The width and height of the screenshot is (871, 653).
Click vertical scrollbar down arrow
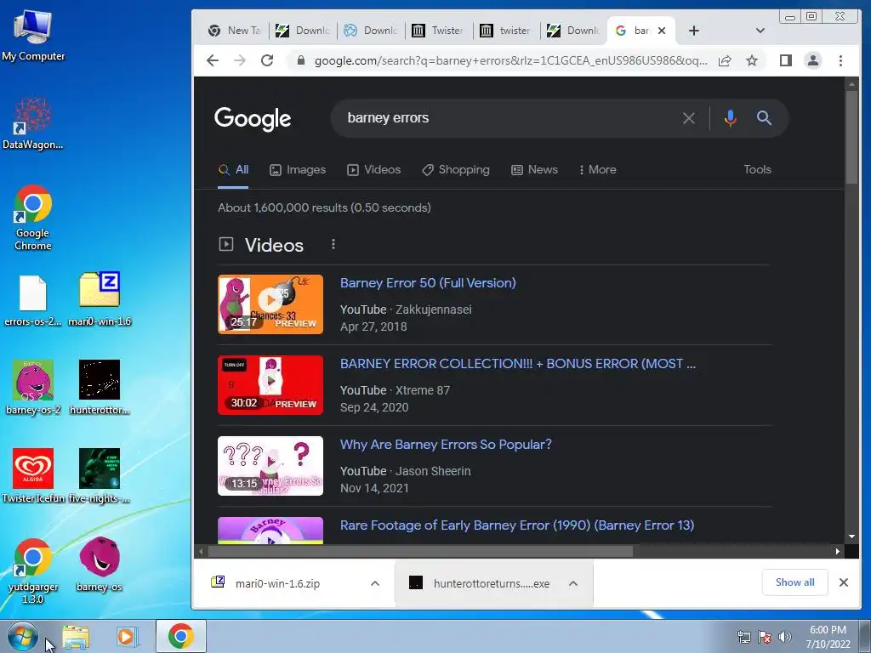click(851, 537)
